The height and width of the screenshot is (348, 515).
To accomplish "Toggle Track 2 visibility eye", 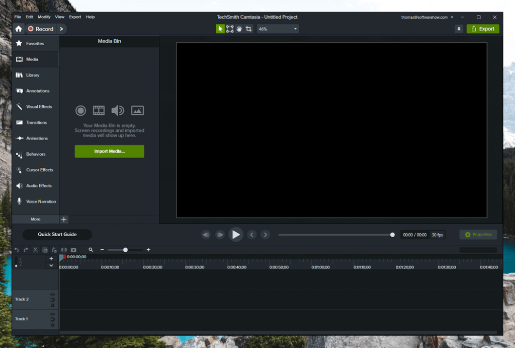I will pyautogui.click(x=52, y=295).
